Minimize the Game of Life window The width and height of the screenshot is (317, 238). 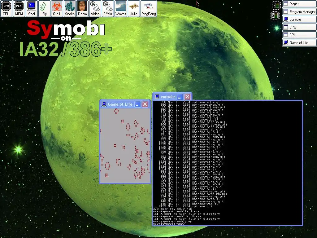pos(137,104)
